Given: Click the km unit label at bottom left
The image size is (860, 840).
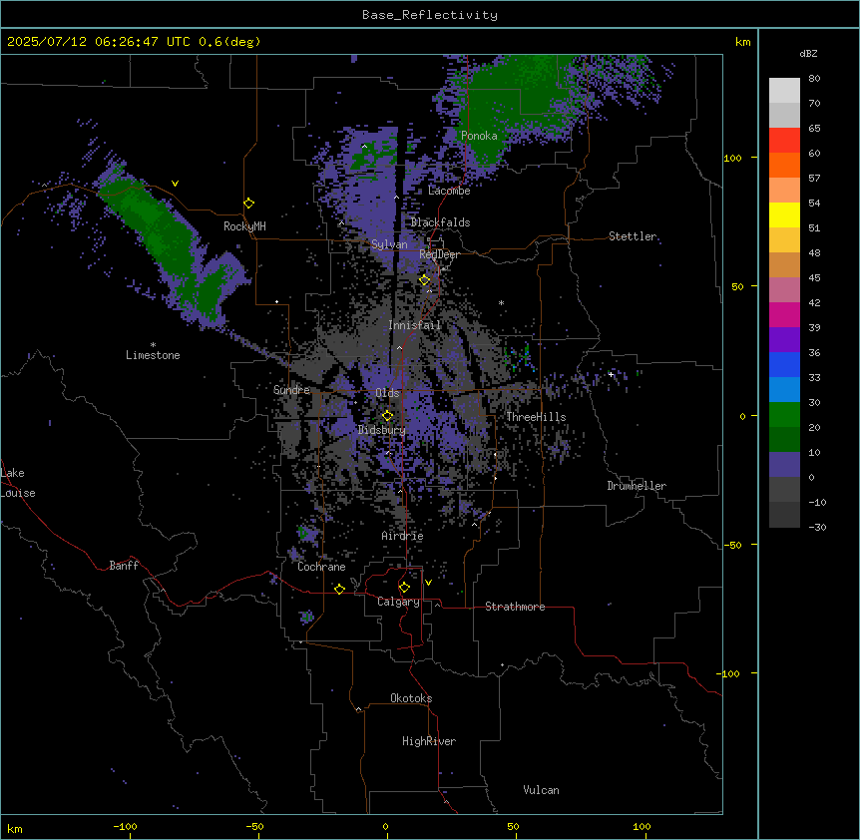Looking at the screenshot, I should 15,828.
